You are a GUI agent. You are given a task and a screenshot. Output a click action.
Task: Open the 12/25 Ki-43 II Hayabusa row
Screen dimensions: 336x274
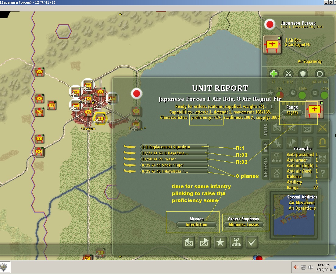point(174,153)
